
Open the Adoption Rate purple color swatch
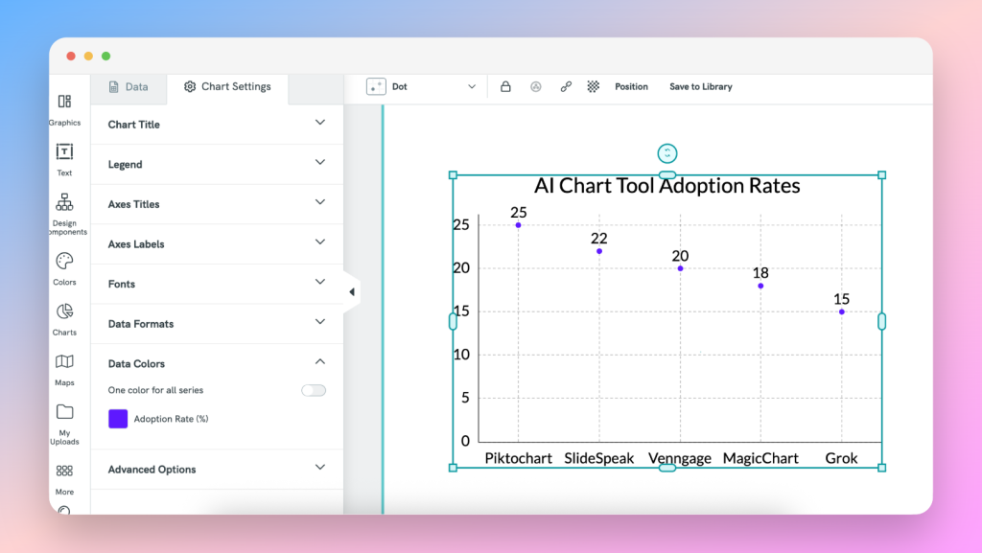pos(118,419)
